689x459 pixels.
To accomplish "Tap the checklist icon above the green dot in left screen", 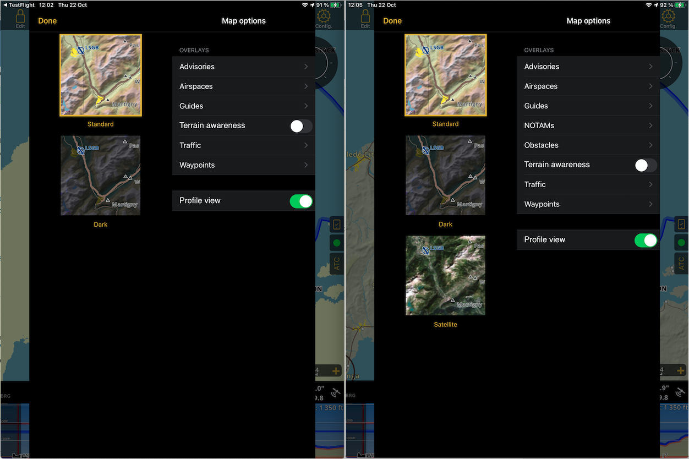I will [x=336, y=224].
